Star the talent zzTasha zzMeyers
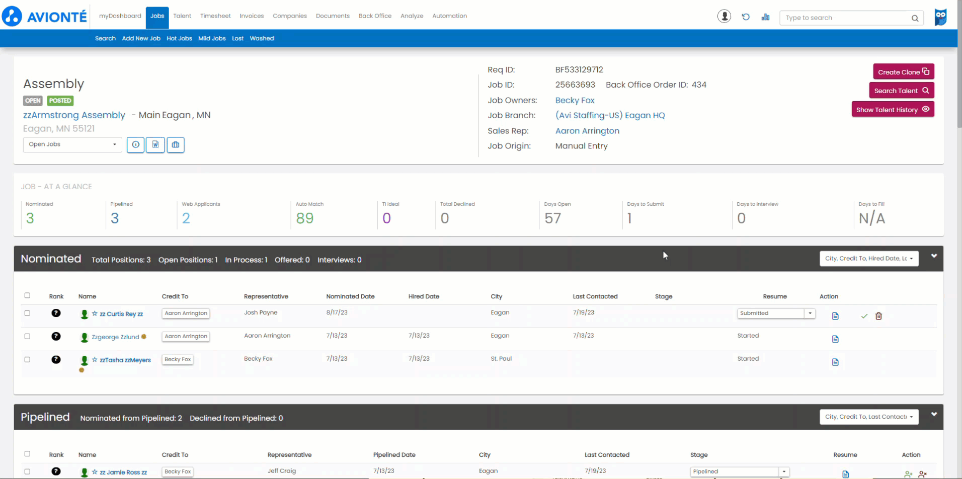The width and height of the screenshot is (962, 479). point(95,360)
